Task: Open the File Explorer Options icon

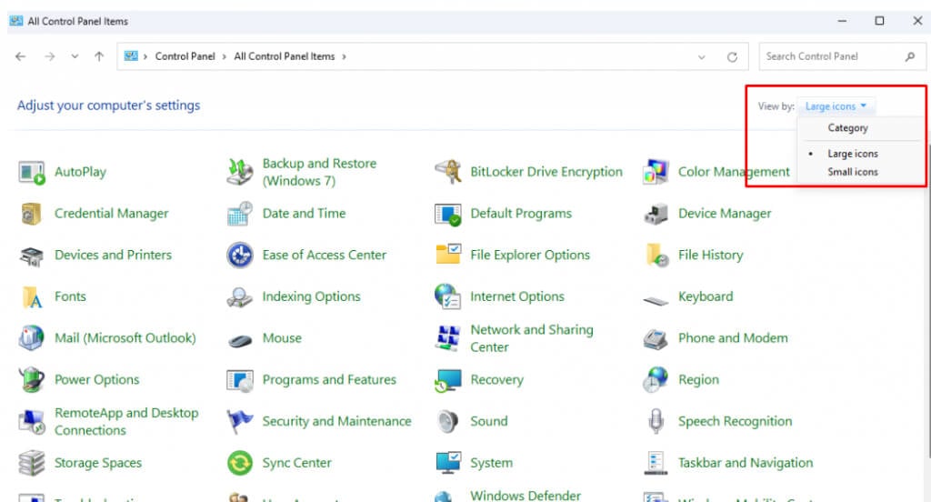Action: [448, 255]
